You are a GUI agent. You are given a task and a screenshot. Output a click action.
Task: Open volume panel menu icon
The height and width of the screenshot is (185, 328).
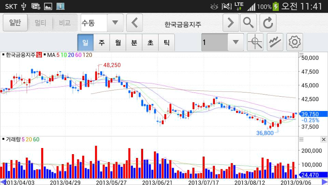301,139
